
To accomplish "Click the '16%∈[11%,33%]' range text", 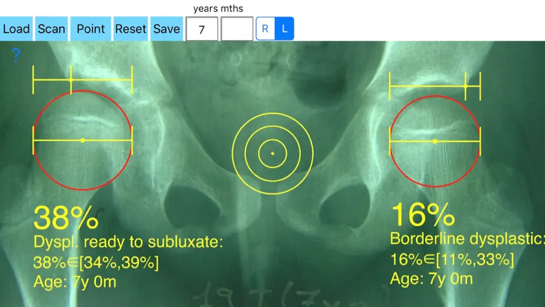I will (452, 260).
